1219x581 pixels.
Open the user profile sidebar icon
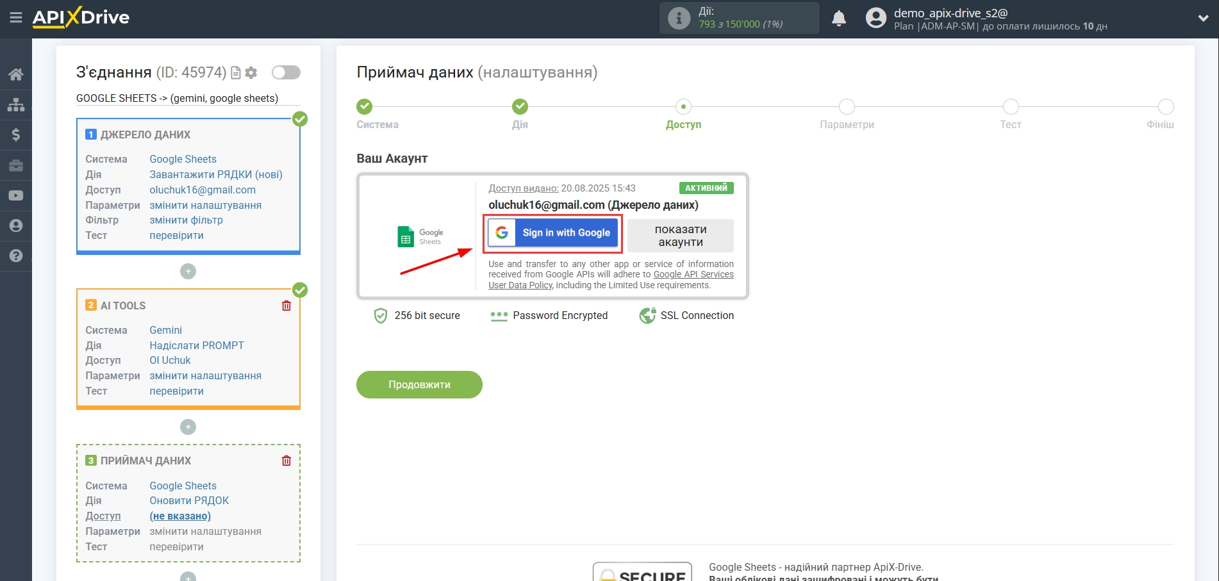16,225
